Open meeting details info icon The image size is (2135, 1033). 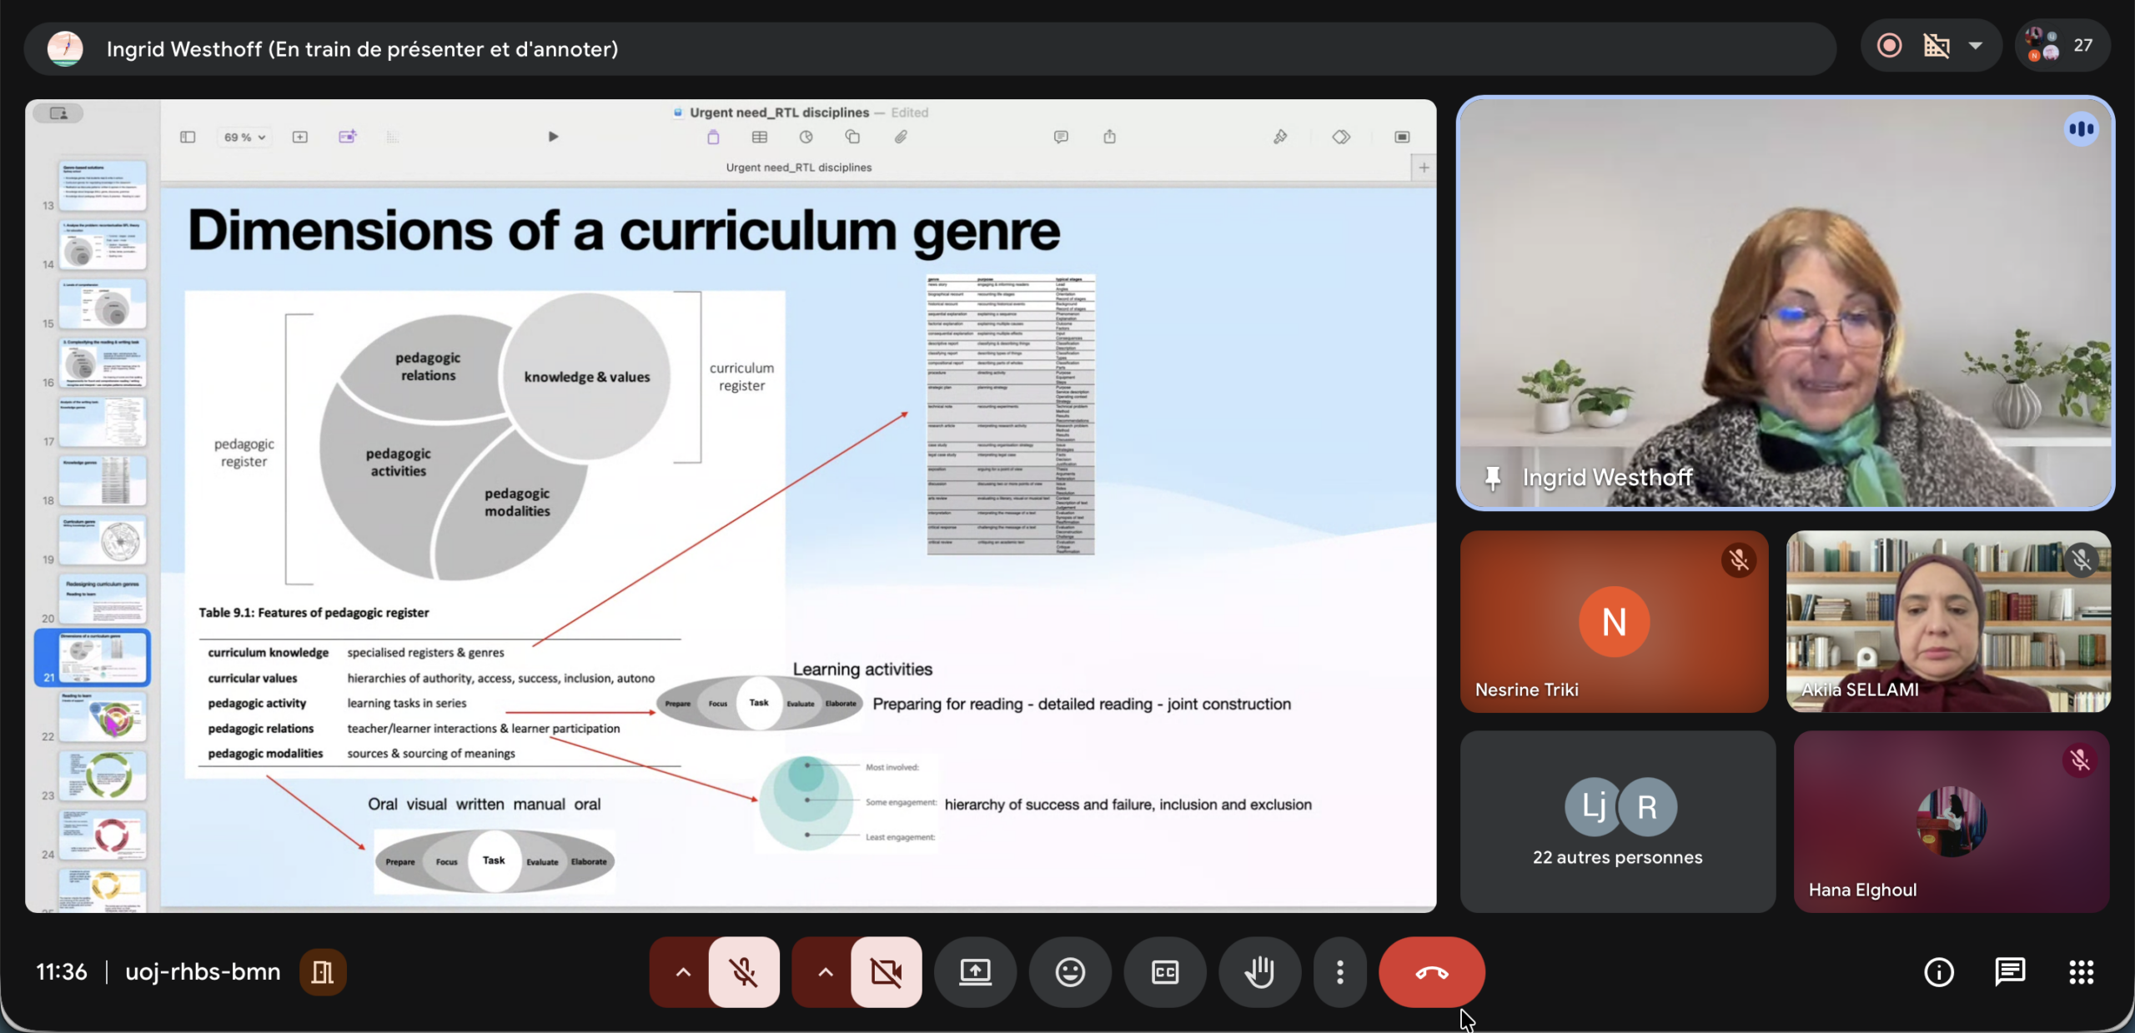tap(1938, 972)
